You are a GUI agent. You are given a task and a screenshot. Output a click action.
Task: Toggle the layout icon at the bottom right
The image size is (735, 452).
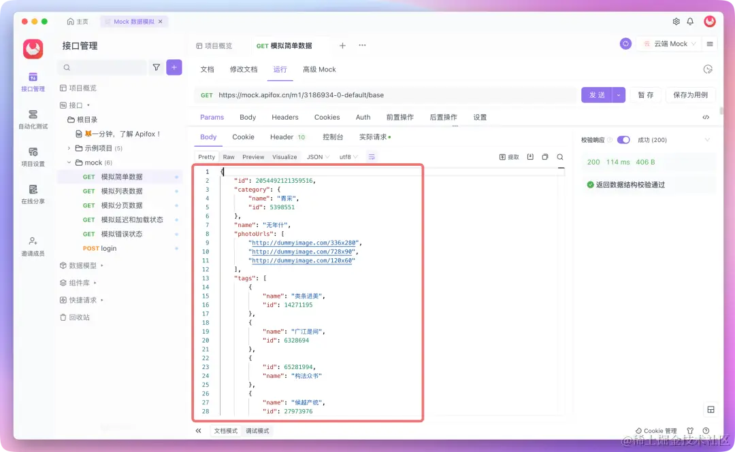click(710, 409)
